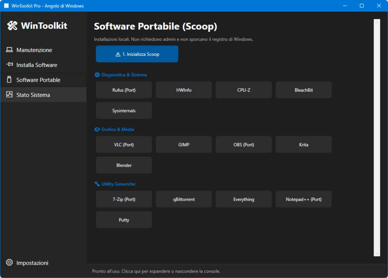Click the Manutenzione laptop icon
This screenshot has width=388, height=278.
pyautogui.click(x=9, y=50)
